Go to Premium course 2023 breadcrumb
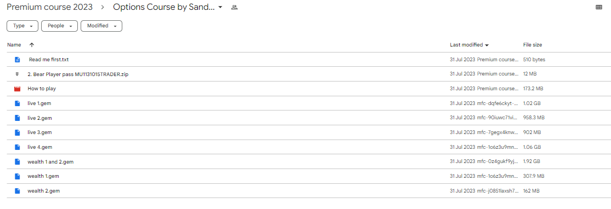The height and width of the screenshot is (209, 611). 50,7
